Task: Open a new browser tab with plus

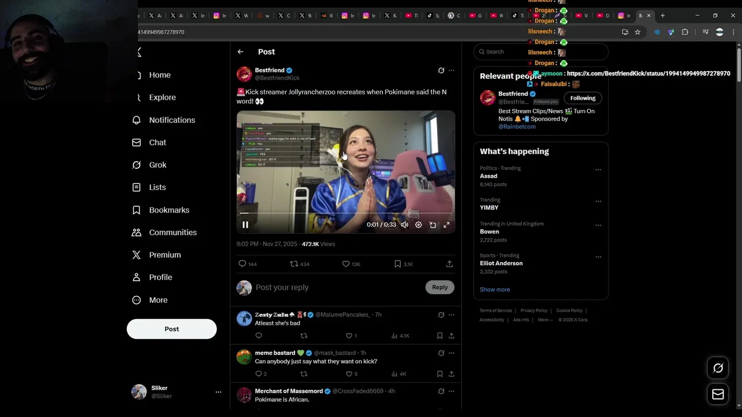Action: pos(663,16)
